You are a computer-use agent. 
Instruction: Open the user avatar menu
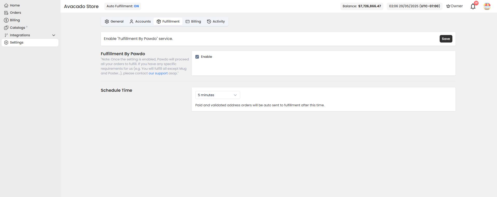click(x=487, y=6)
